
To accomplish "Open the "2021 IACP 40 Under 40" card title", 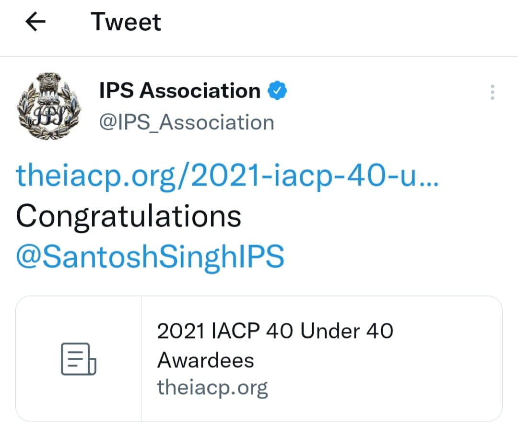I will 275,331.
